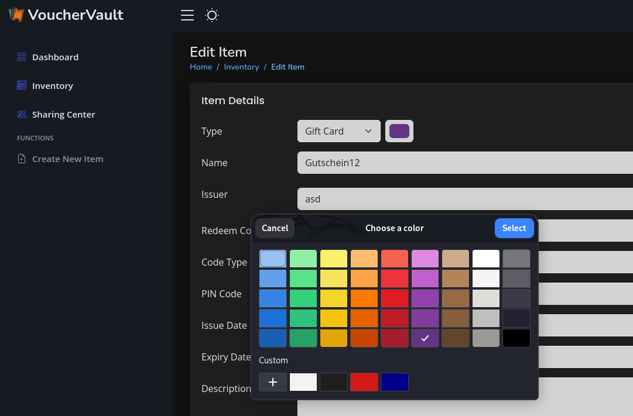Add a custom color with plus button
This screenshot has height=416, width=633.
[273, 382]
